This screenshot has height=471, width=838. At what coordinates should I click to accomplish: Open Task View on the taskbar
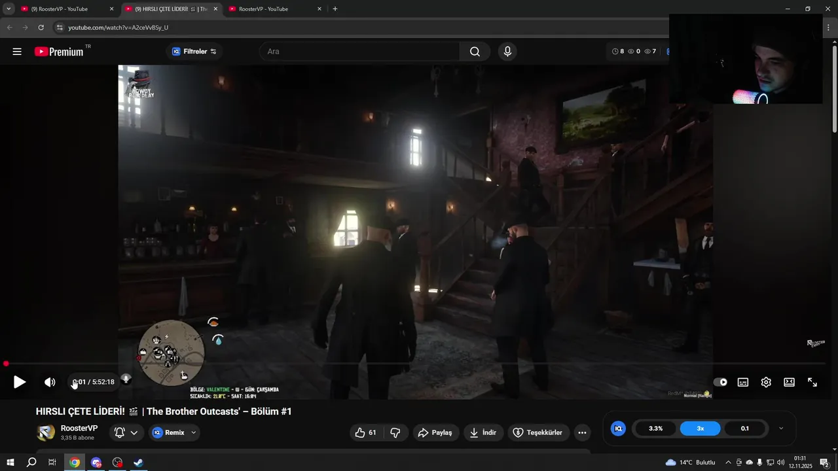click(52, 462)
